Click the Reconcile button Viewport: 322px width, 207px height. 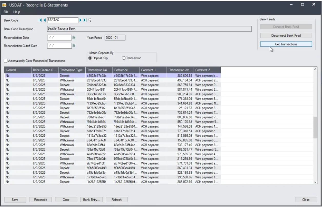pyautogui.click(x=41, y=200)
